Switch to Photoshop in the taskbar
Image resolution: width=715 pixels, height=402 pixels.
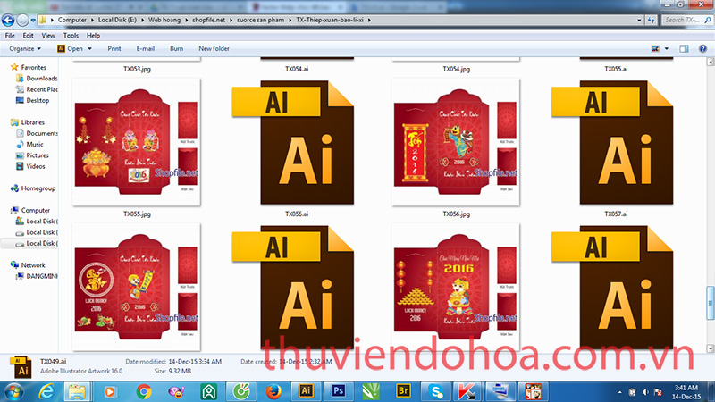pyautogui.click(x=339, y=391)
